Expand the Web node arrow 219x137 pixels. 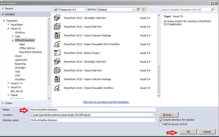tap(13, 36)
